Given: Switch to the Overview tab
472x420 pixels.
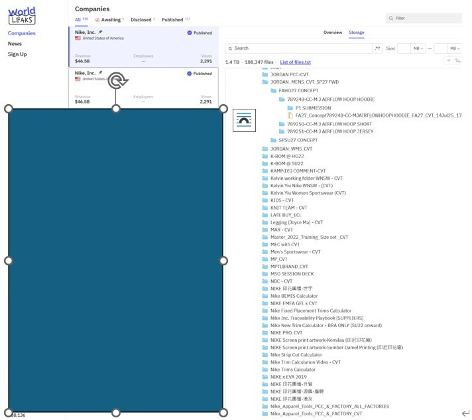Looking at the screenshot, I should point(332,33).
